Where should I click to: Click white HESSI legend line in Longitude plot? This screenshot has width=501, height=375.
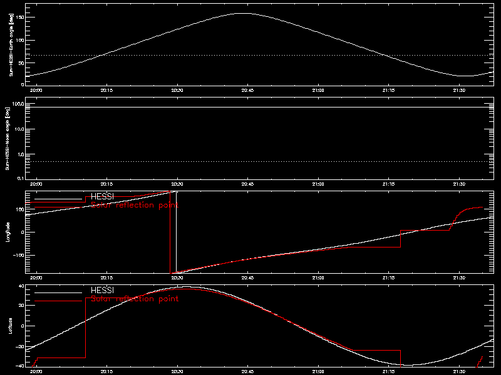tap(58, 199)
